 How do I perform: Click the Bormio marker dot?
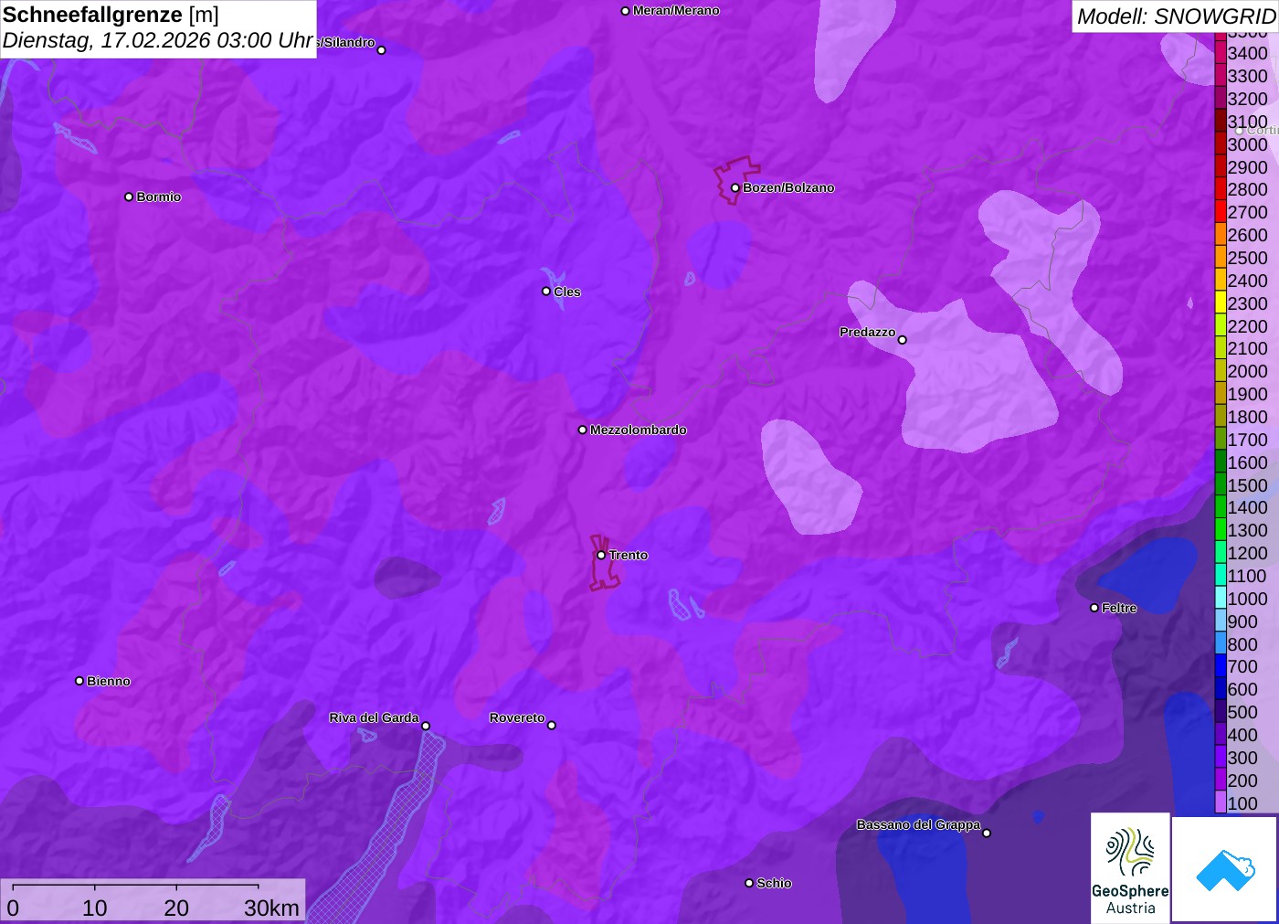[129, 196]
